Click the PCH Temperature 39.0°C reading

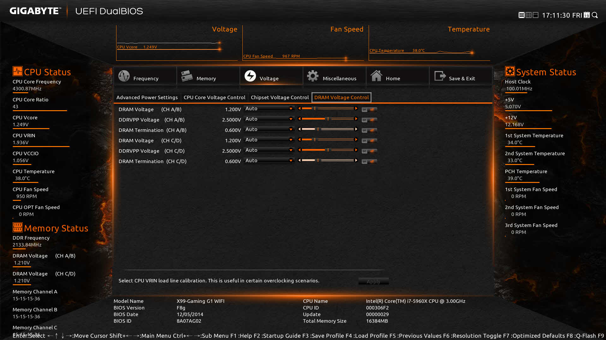pyautogui.click(x=515, y=178)
